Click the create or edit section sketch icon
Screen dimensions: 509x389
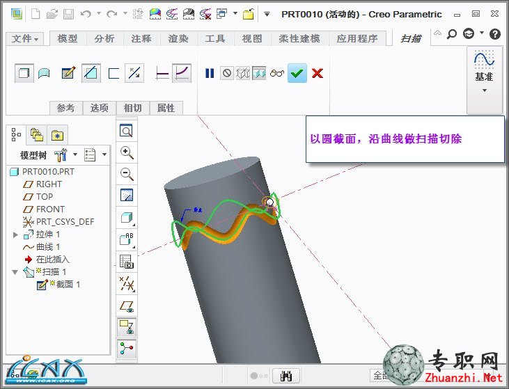[68, 73]
